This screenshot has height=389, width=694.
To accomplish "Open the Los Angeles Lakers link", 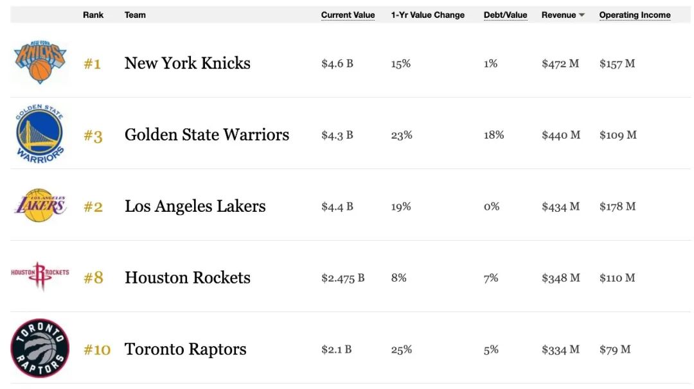I will 195,206.
